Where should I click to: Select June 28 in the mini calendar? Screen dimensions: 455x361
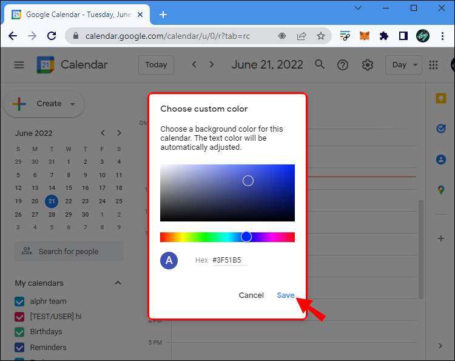52,214
